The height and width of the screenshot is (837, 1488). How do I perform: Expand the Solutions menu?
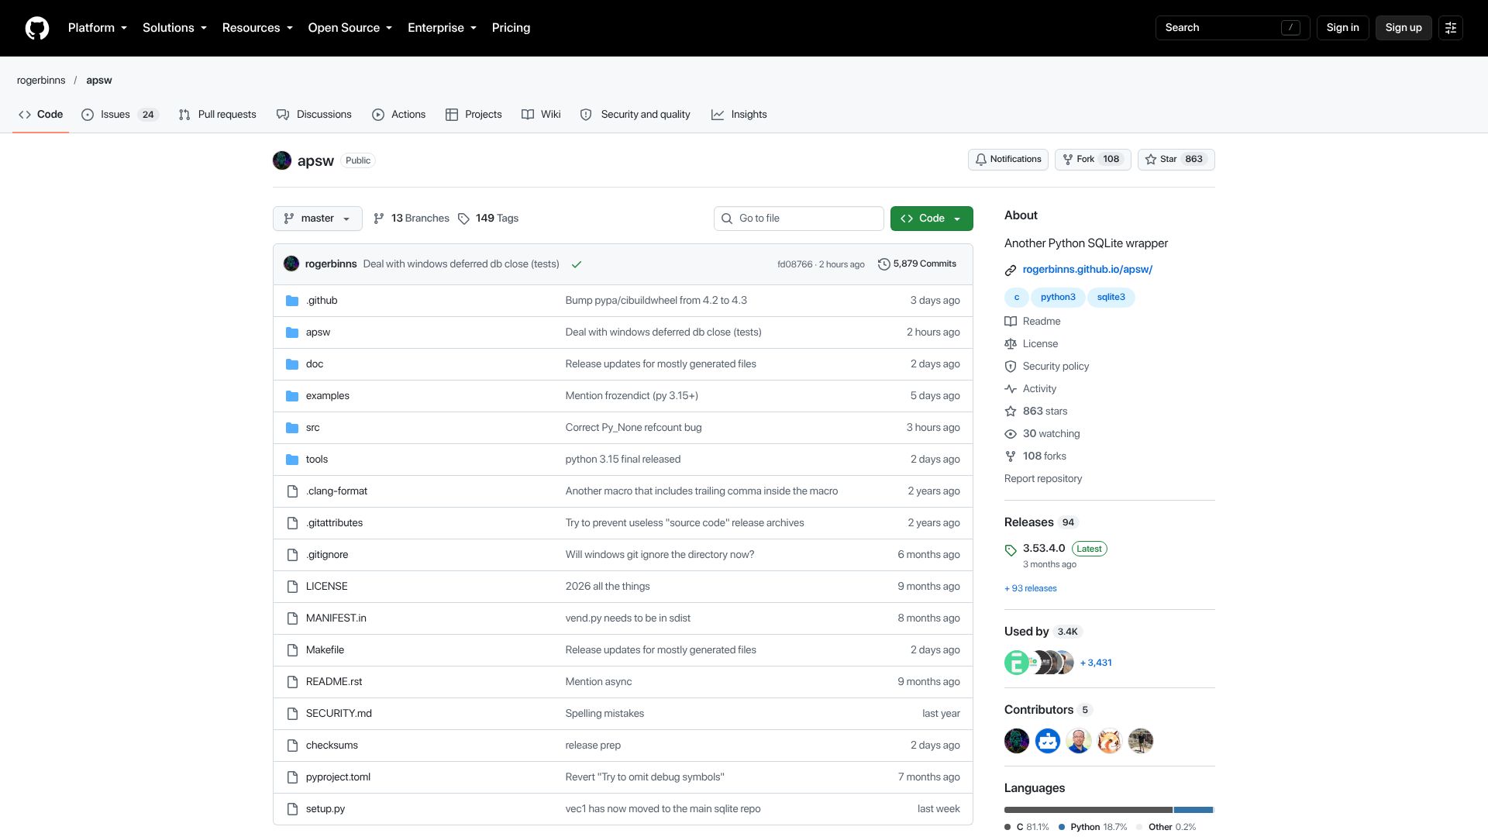[x=174, y=28]
